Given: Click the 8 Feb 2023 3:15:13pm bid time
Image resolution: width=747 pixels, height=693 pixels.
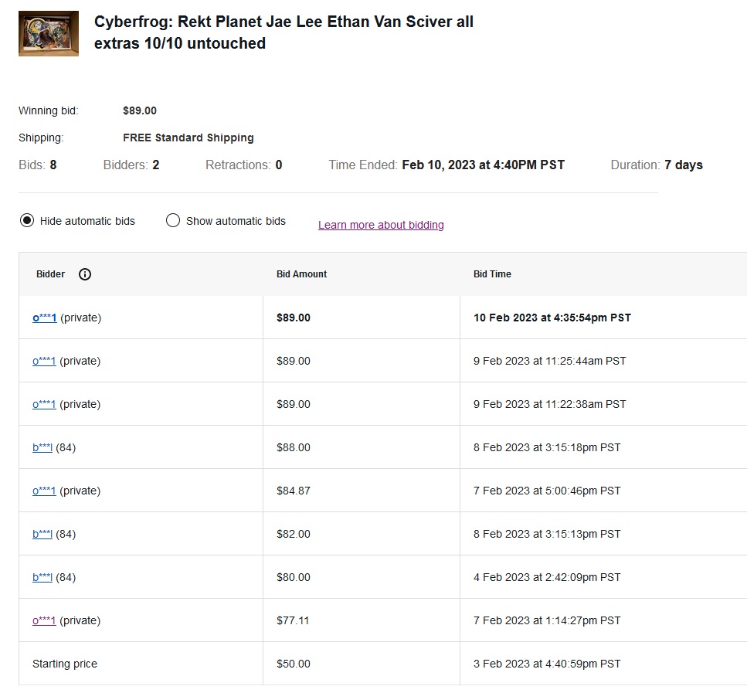Looking at the screenshot, I should pos(547,534).
